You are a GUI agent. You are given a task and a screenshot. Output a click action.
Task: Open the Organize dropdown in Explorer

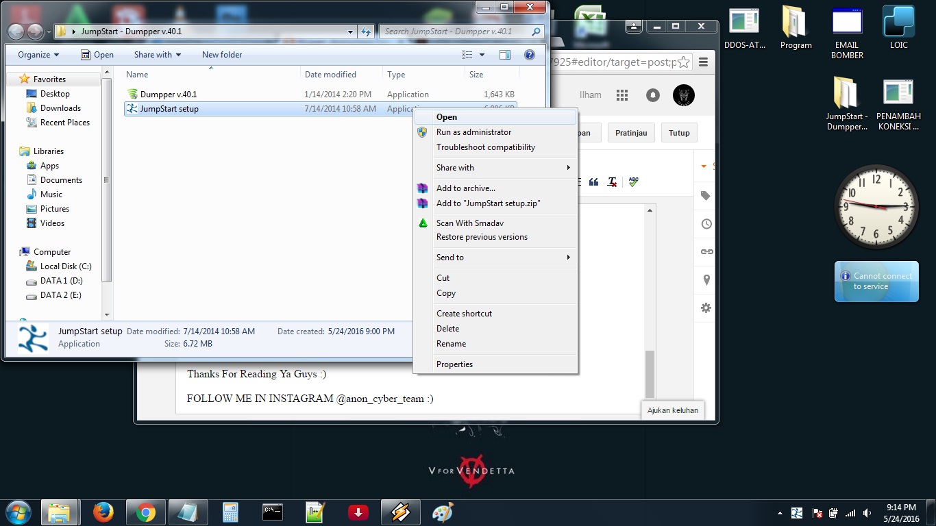38,55
